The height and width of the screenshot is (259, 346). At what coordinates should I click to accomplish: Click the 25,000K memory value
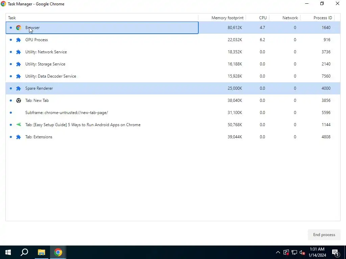point(235,88)
